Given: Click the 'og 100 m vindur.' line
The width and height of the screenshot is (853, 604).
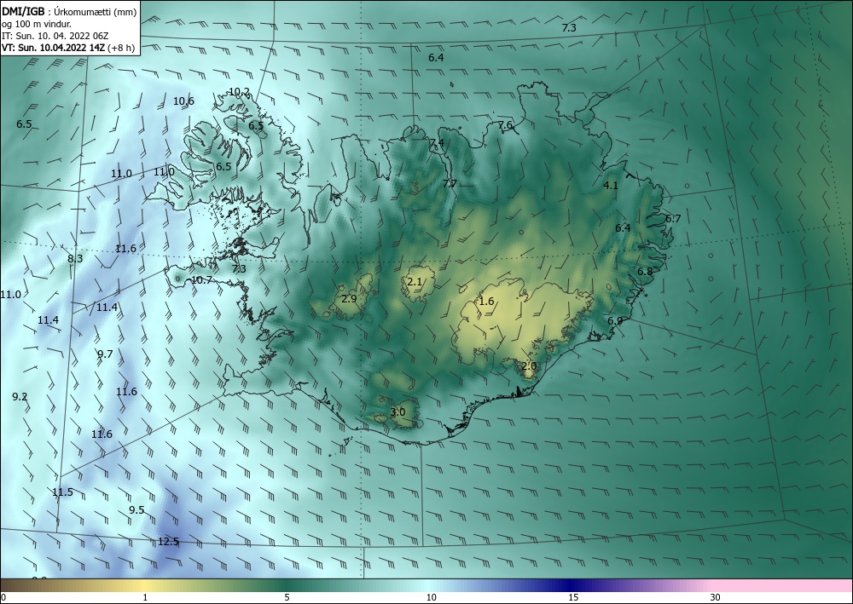Looking at the screenshot, I should coord(37,24).
